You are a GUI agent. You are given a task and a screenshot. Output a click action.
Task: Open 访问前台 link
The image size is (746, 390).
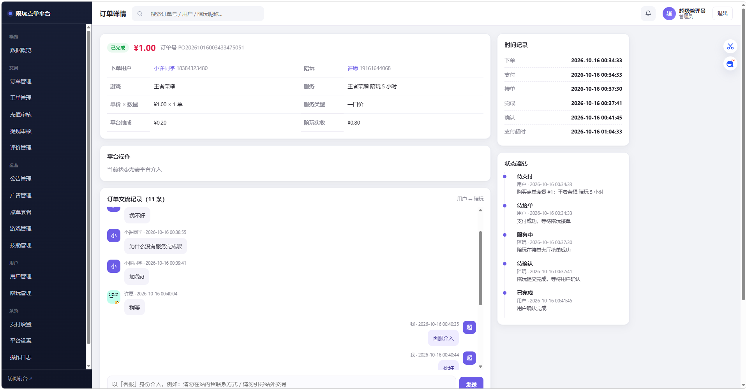20,378
